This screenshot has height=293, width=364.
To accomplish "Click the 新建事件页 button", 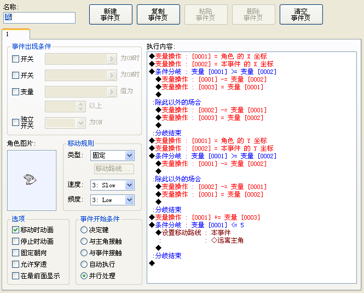I will point(111,14).
